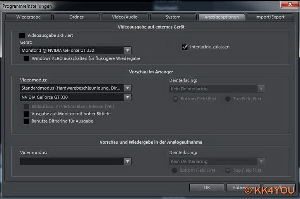Select Top Field First in Arranger section
300x199 pixels.
click(x=228, y=99)
